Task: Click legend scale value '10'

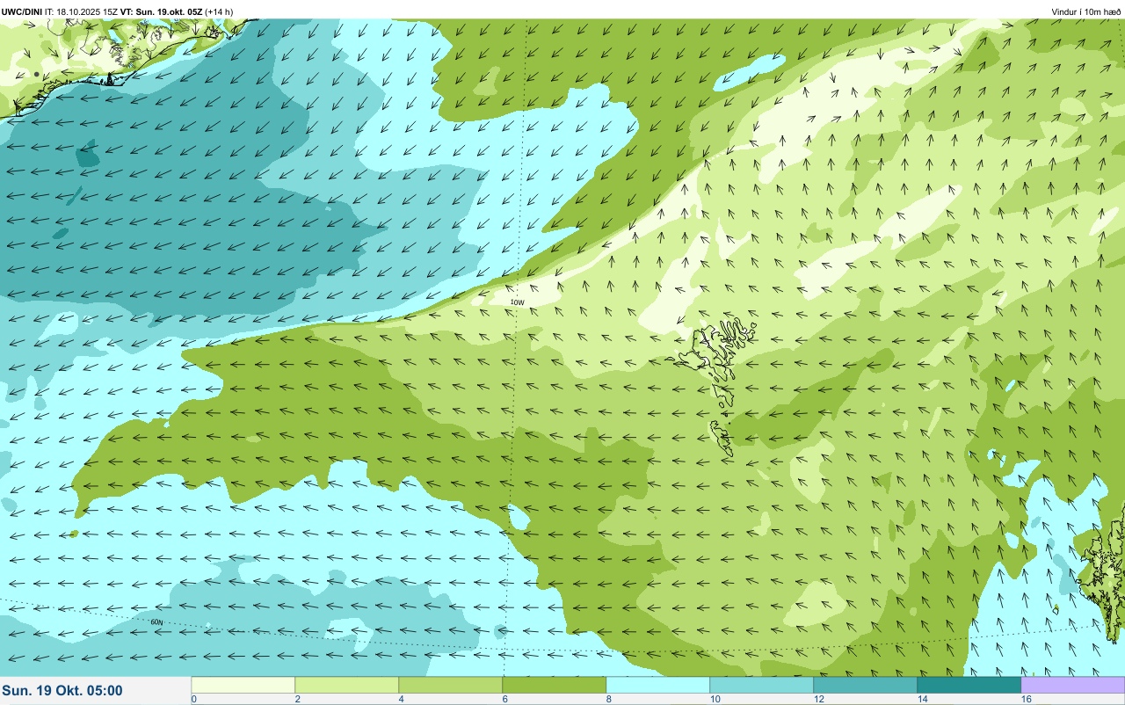Action: 715,699
